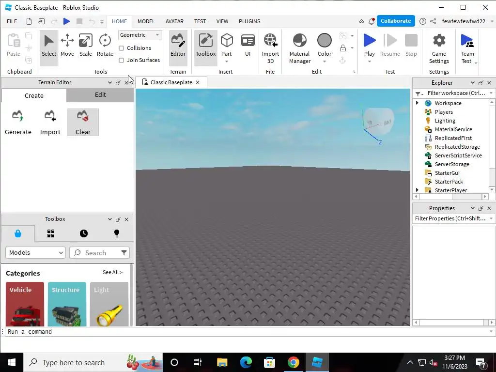496x372 pixels.
Task: Select ReplicatedStorage in Explorer
Action: click(x=457, y=147)
